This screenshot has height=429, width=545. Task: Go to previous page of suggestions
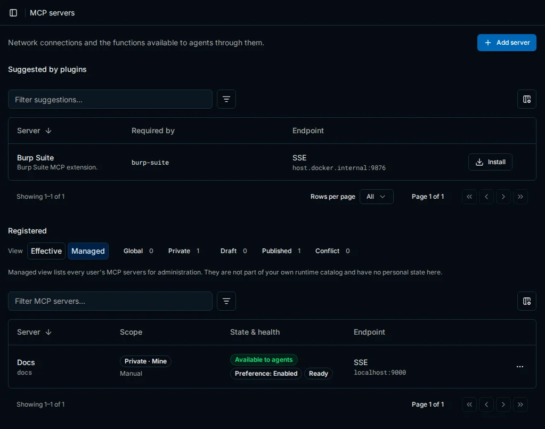486,197
